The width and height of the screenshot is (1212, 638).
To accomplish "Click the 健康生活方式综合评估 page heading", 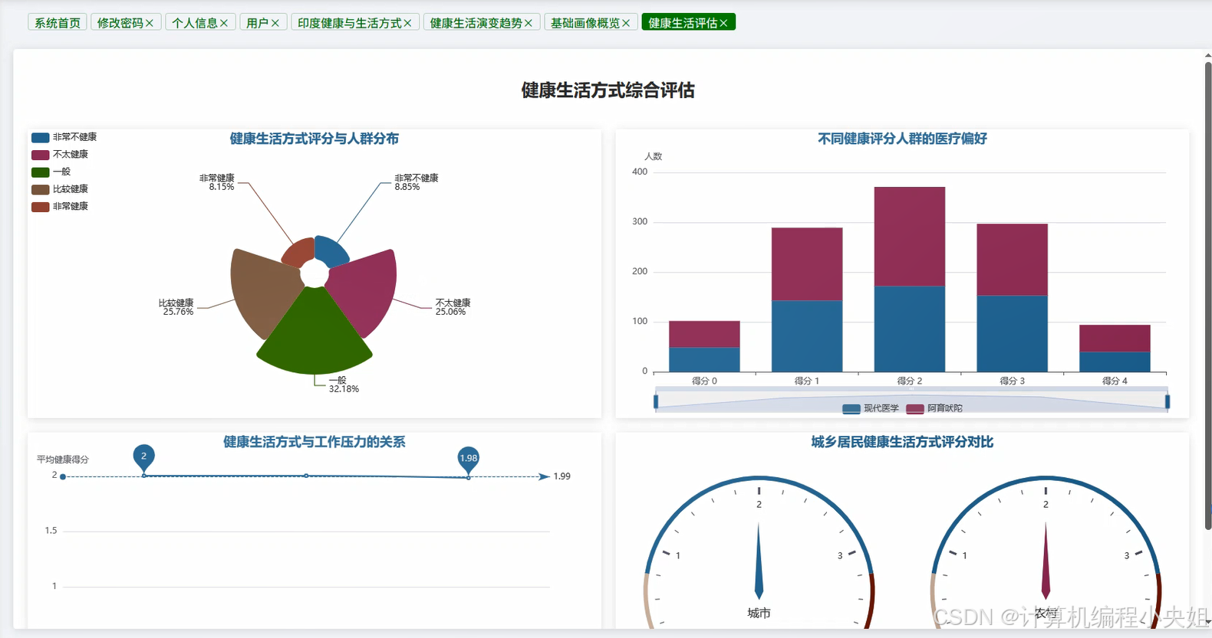I will [x=608, y=90].
